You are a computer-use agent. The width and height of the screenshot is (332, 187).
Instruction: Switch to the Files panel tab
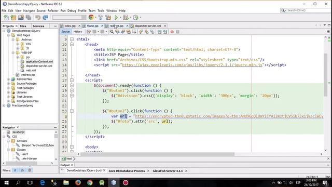click(x=23, y=26)
